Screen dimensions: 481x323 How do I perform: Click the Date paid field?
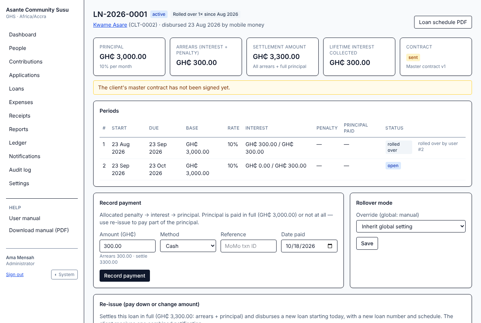click(x=309, y=246)
